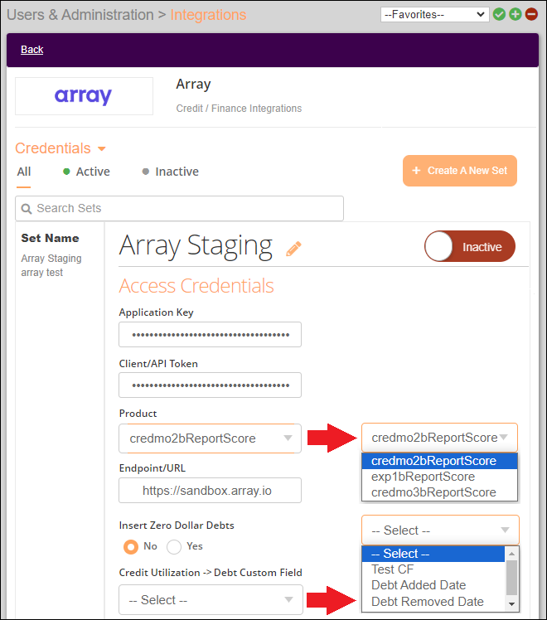Screen dimensions: 547x620
Task: Choose credmo3bReportScore in the product list
Action: (439, 492)
